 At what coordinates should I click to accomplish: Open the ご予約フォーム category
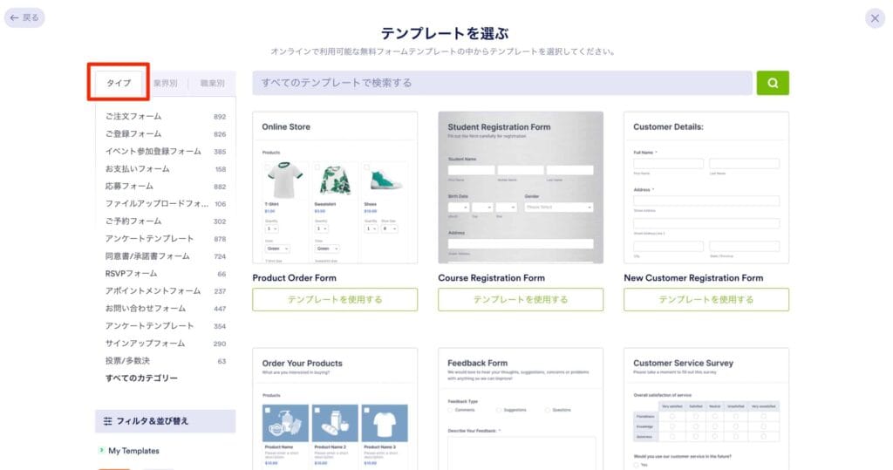pos(165,221)
